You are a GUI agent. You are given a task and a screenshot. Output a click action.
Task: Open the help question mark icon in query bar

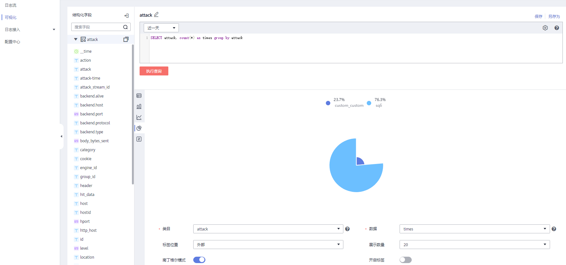tap(557, 28)
